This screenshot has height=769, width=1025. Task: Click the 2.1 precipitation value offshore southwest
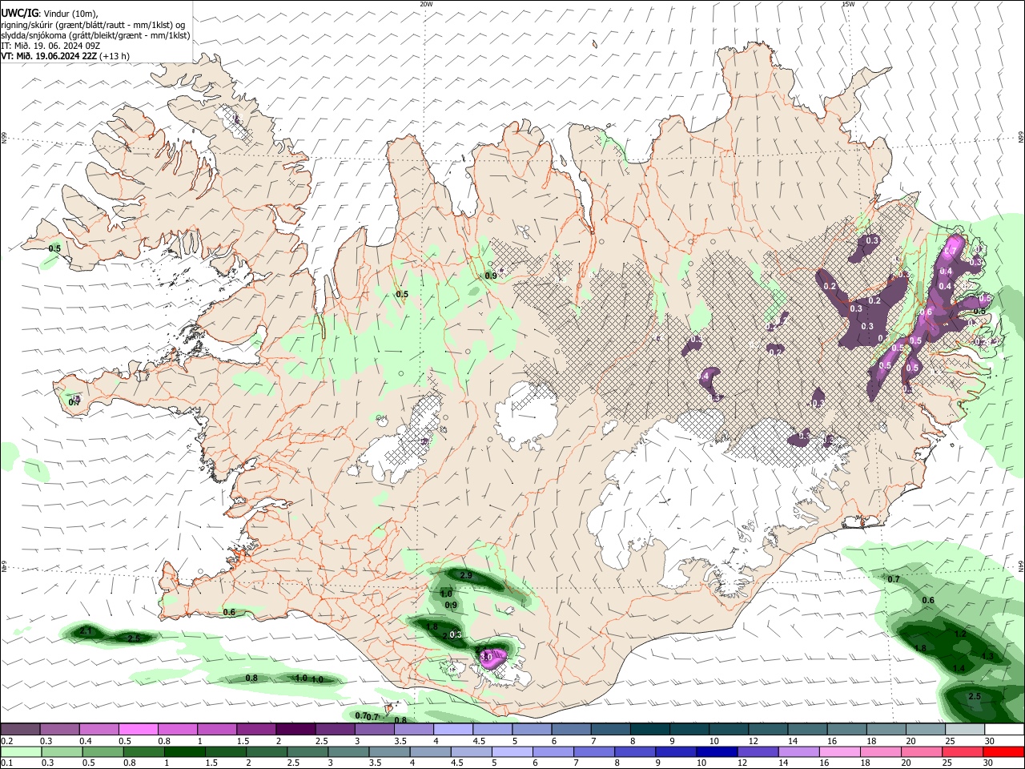tap(87, 632)
